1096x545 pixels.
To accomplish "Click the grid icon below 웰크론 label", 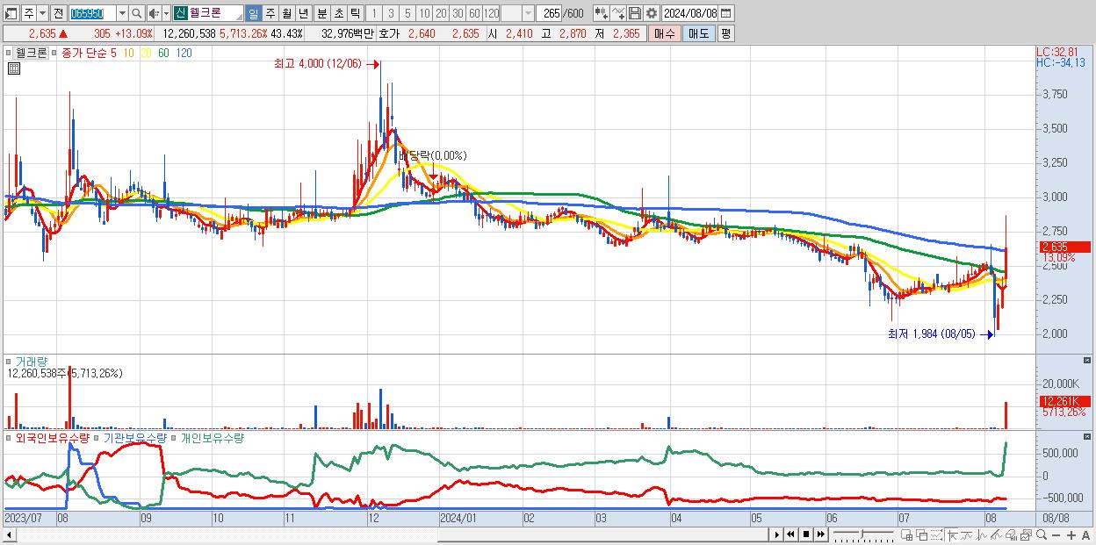I will tap(13, 68).
